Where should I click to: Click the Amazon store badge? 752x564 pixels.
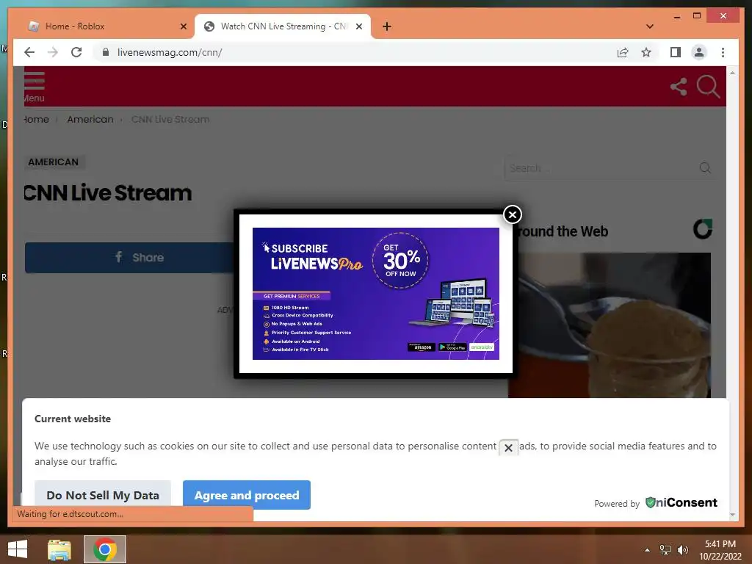pyautogui.click(x=421, y=347)
